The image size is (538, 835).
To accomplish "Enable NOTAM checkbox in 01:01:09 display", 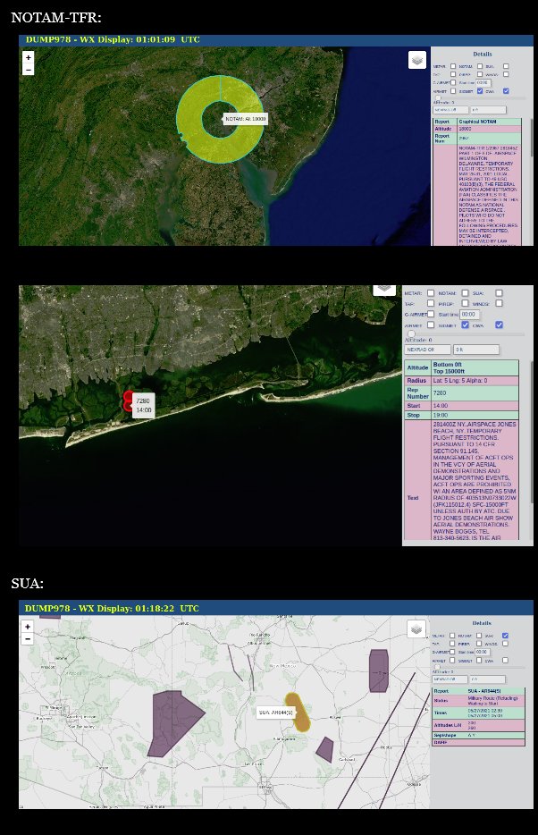I will 480,66.
